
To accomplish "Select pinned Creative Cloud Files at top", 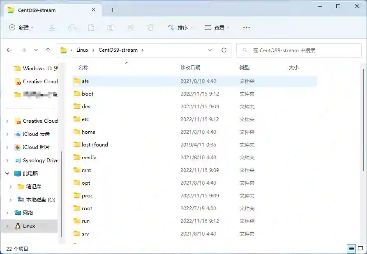I will pyautogui.click(x=36, y=82).
